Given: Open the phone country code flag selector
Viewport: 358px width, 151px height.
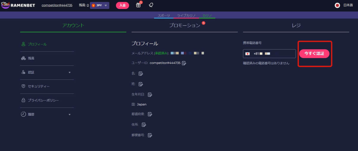Looking at the screenshot, I should pyautogui.click(x=247, y=54).
